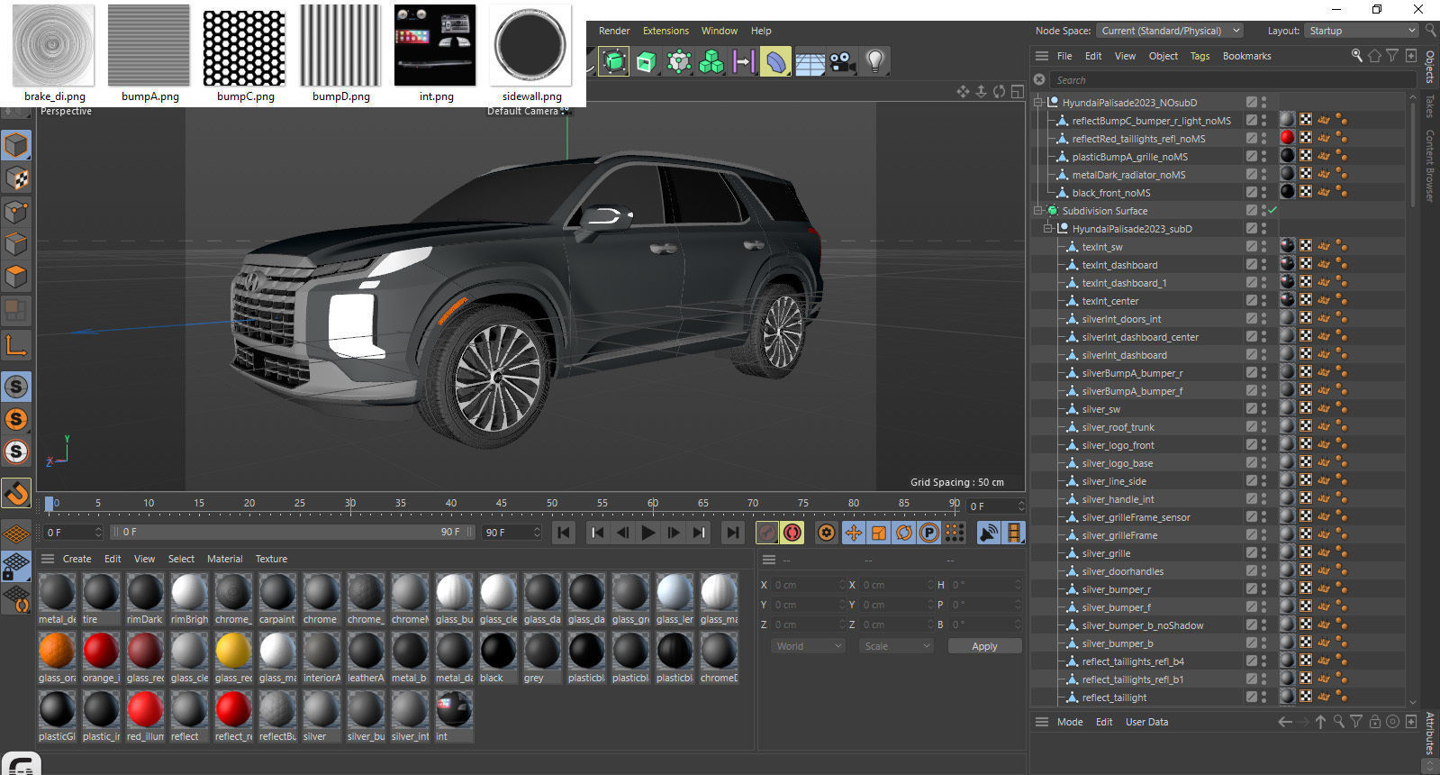
Task: Switch to Points mode
Action: 16,212
